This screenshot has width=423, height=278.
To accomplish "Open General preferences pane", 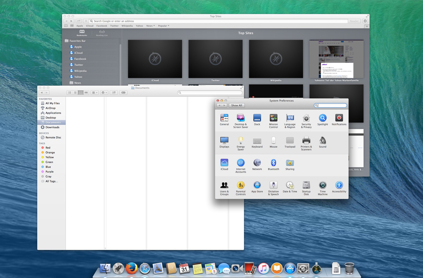I will pyautogui.click(x=224, y=120).
